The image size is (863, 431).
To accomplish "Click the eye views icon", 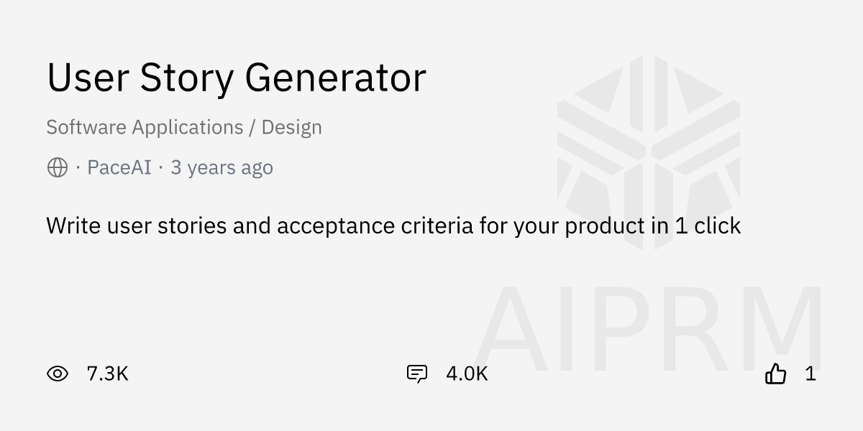I will [x=58, y=374].
